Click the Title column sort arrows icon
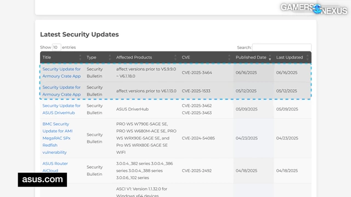Screen dimensions: 351x197 (80, 57)
